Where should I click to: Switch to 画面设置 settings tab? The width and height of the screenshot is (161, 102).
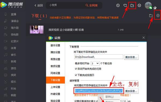click(55, 59)
